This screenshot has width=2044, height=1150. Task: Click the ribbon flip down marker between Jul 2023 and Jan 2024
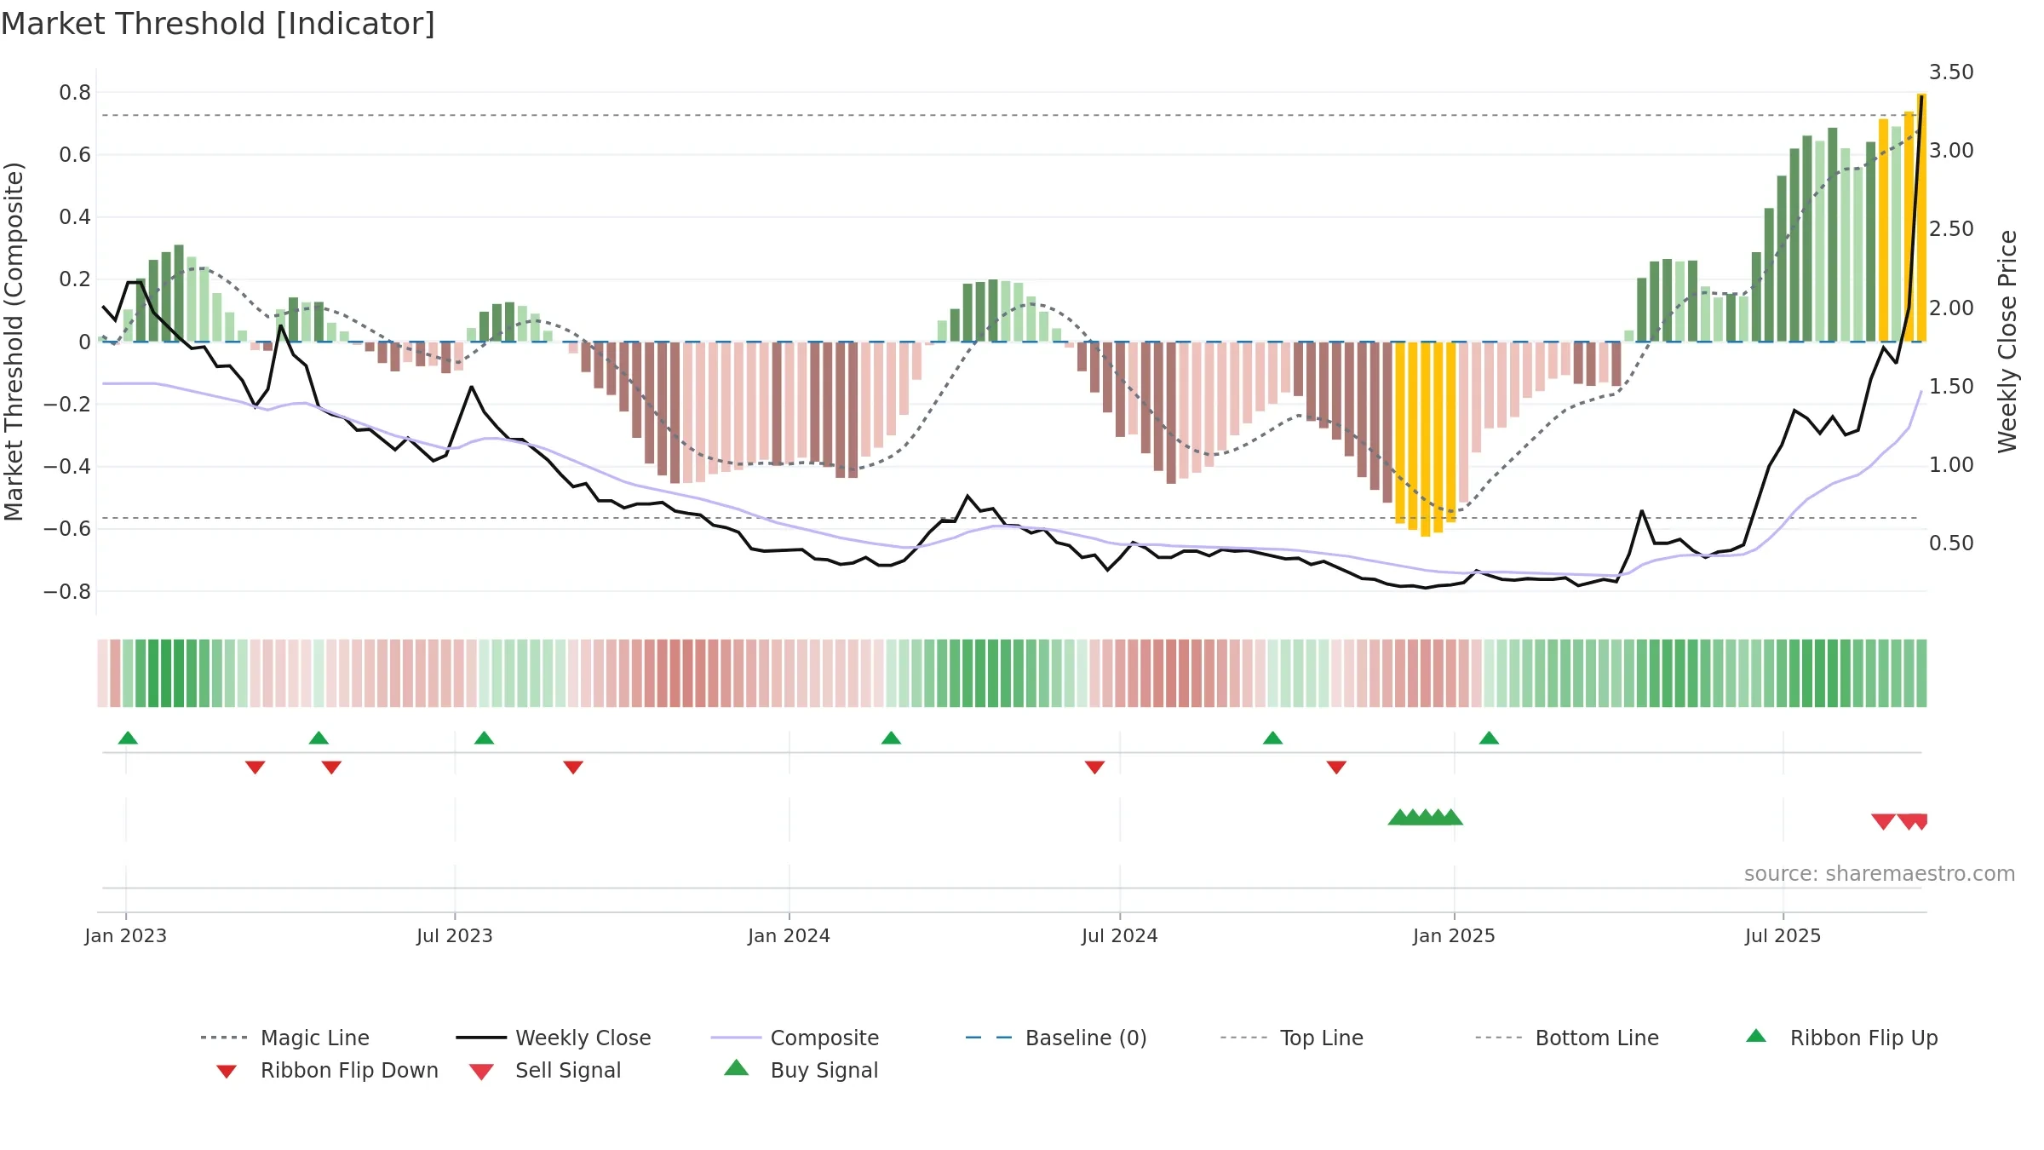click(573, 768)
